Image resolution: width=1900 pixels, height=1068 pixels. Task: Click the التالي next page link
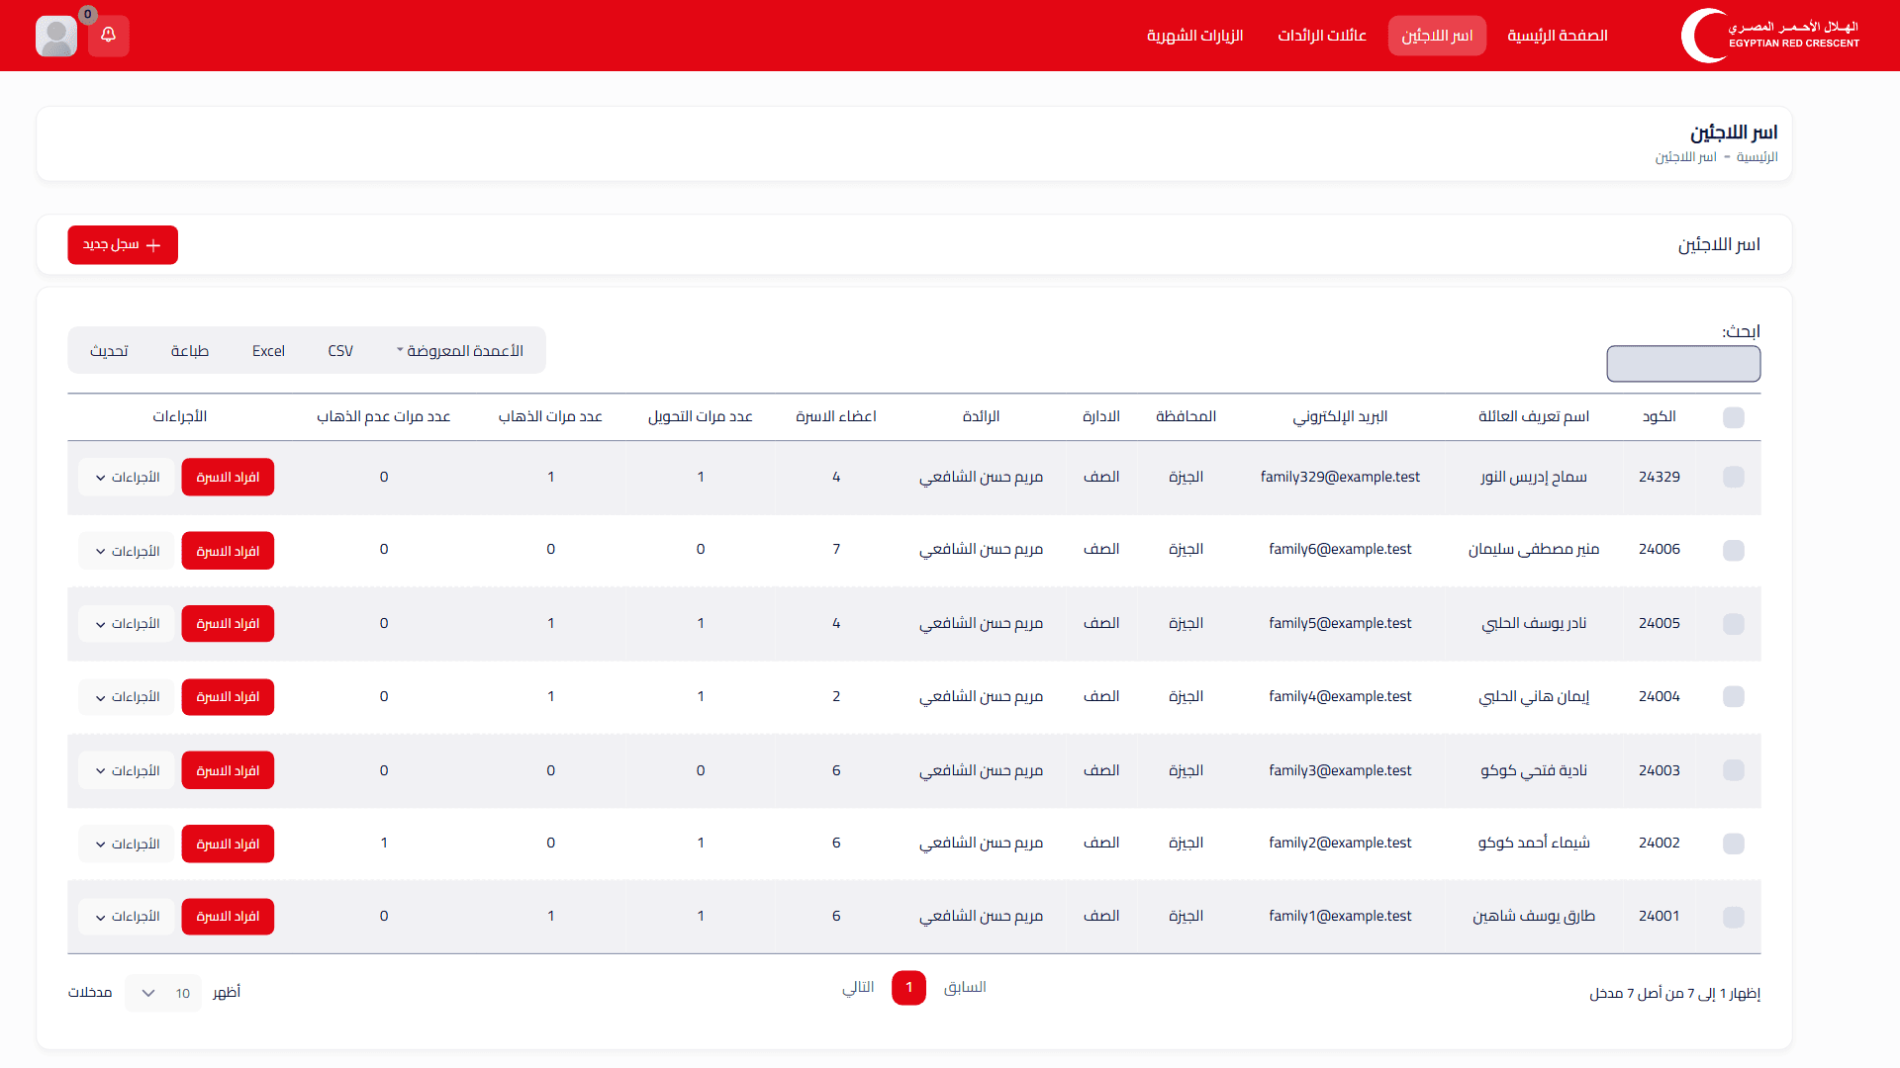pos(858,988)
